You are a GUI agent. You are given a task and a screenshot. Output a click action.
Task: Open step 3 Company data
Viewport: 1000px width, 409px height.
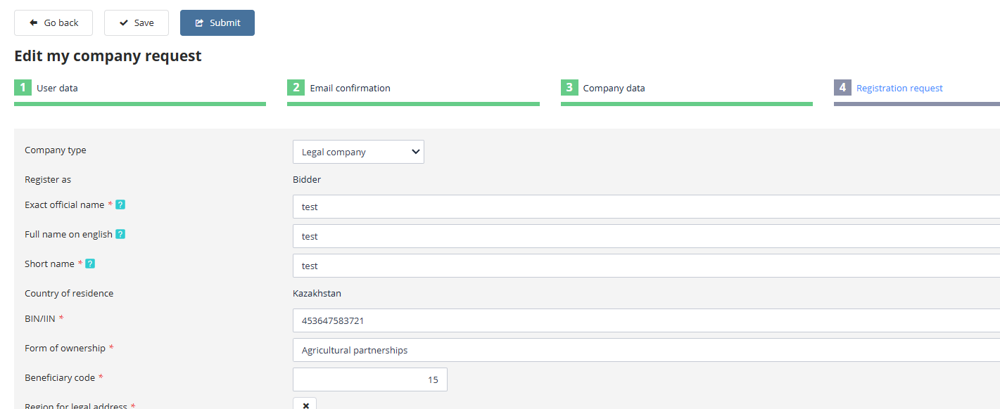(x=614, y=88)
